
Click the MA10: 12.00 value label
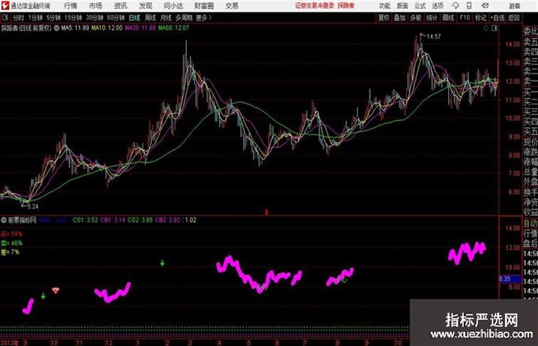(x=106, y=28)
